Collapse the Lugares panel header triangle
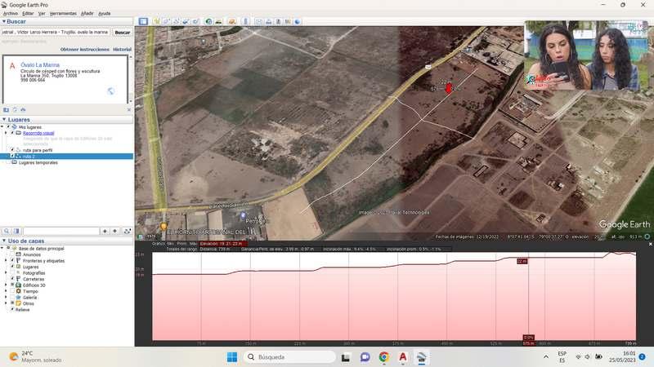Viewport: 654px width, 367px height. (4, 119)
